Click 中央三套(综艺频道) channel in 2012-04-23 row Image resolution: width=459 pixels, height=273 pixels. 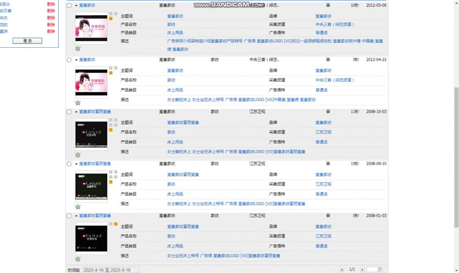[335, 80]
